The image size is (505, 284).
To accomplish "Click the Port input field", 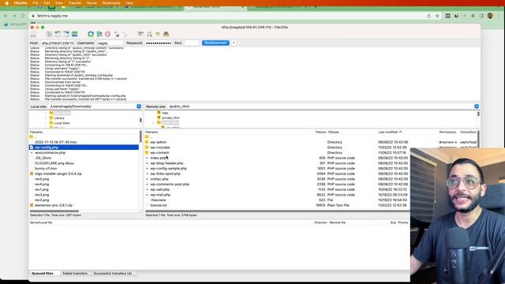I will tap(191, 43).
